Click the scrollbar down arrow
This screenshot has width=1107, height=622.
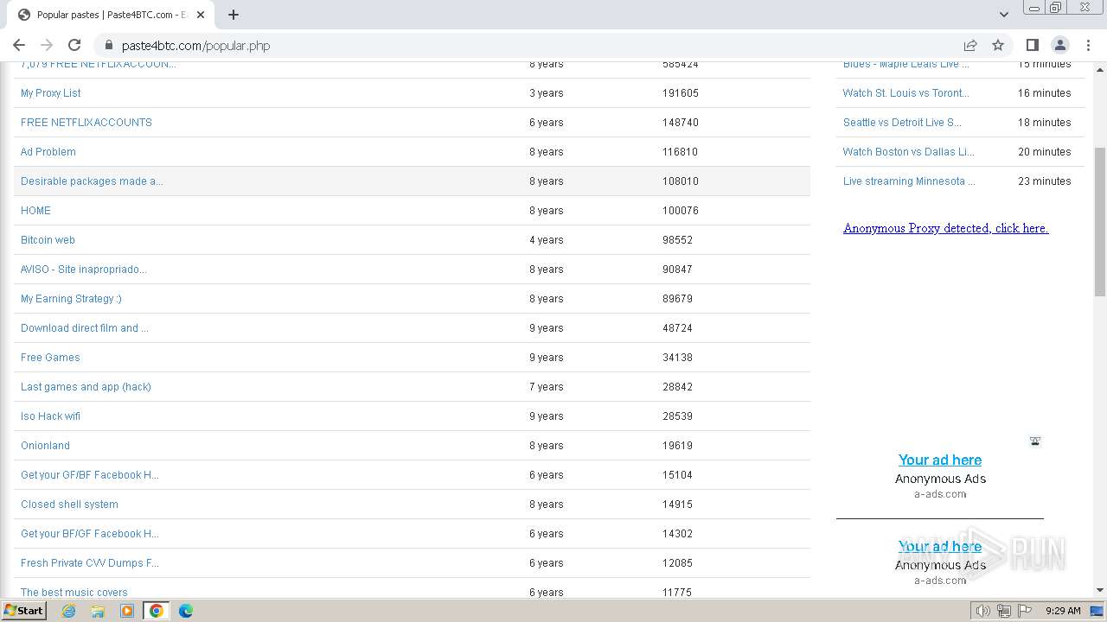coord(1100,590)
